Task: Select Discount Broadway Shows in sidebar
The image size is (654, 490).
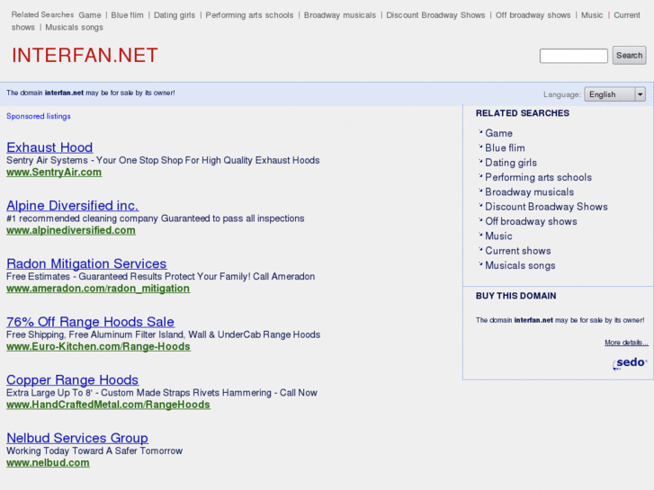Action: 546,207
